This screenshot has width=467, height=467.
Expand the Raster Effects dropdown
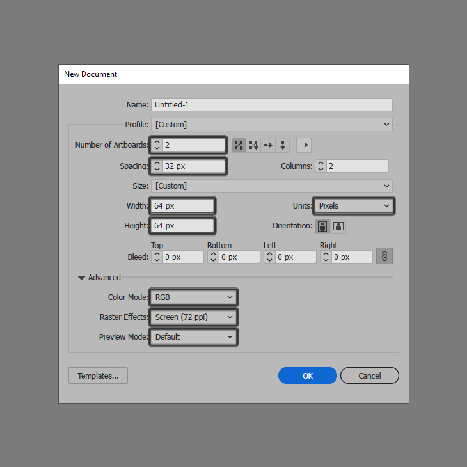(194, 317)
